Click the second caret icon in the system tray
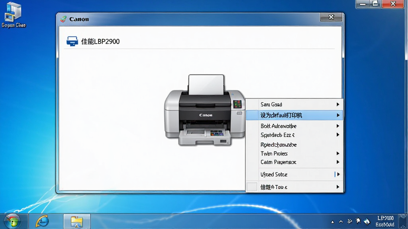This screenshot has width=408, height=229. pyautogui.click(x=341, y=222)
